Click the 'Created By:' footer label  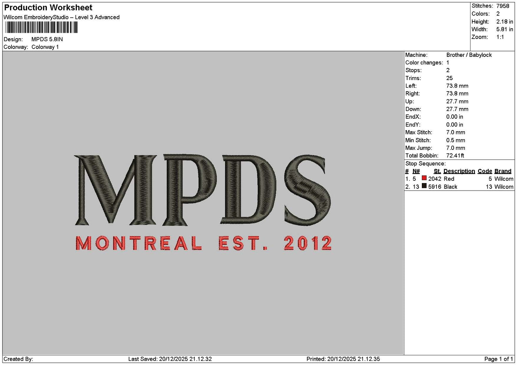[18, 359]
